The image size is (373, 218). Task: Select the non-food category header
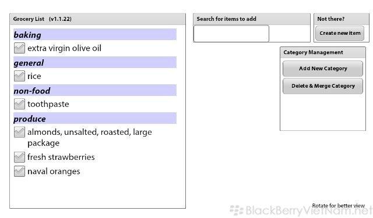[x=95, y=90]
